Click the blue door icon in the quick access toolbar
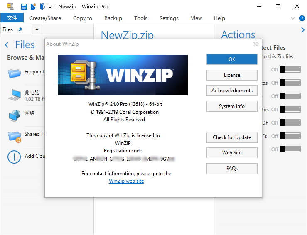 click(x=42, y=7)
